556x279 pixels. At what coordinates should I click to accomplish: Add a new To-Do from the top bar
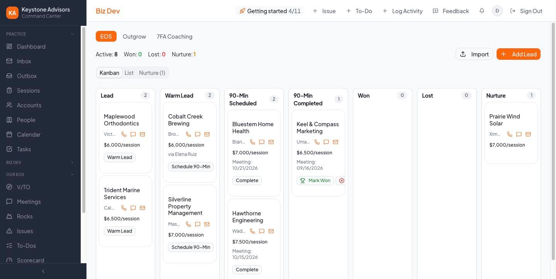click(359, 11)
